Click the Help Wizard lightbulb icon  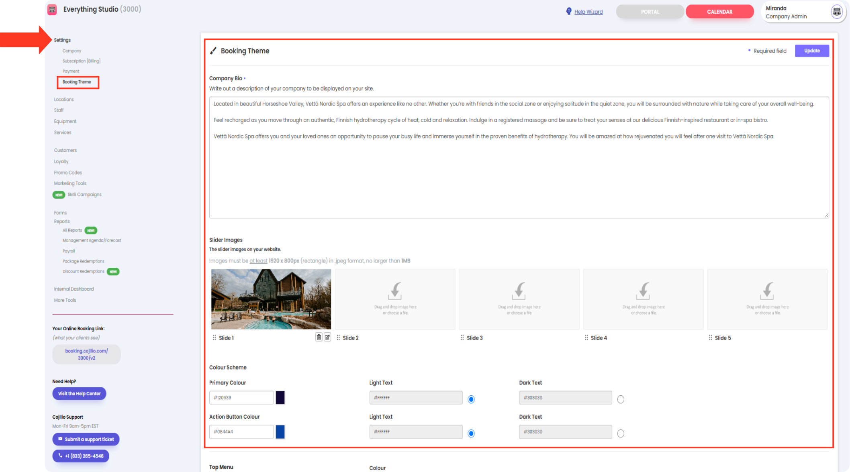click(568, 11)
